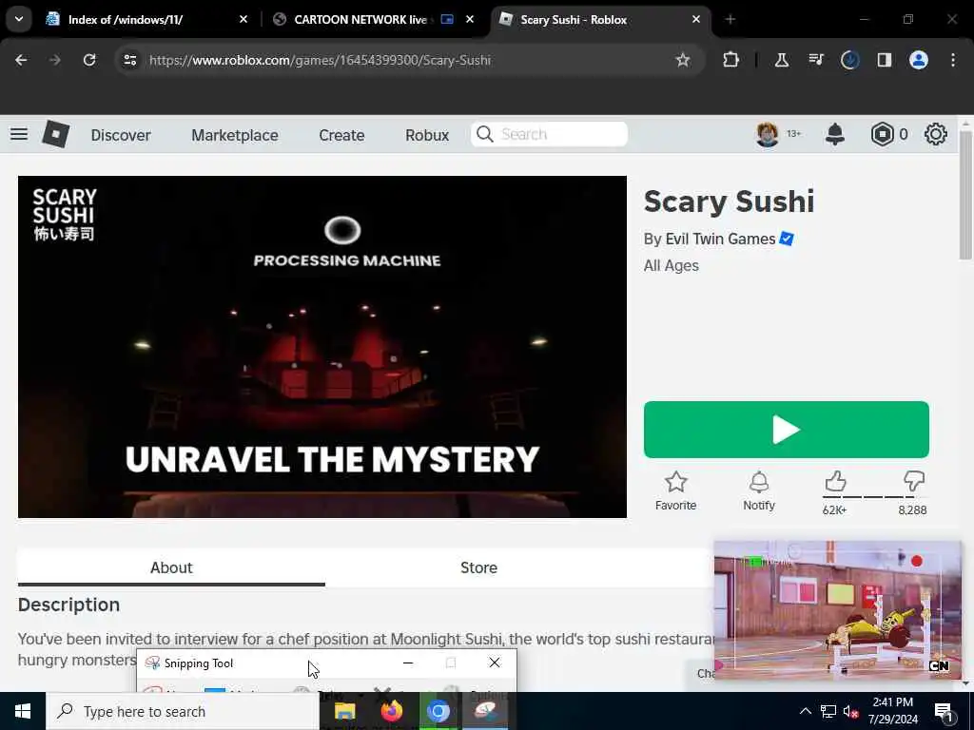Toggle Notify for this game

coord(759,490)
